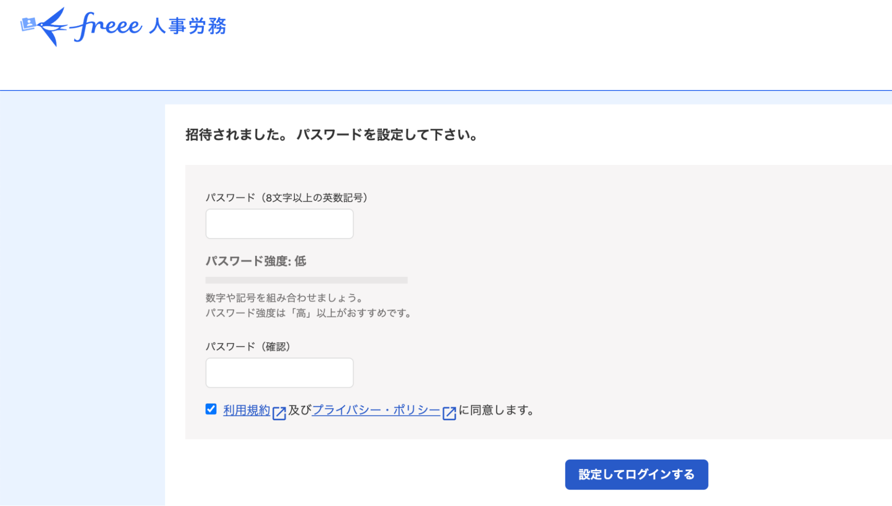Click the freee 人事労務 logo
Screen dimensions: 892x506
click(124, 27)
